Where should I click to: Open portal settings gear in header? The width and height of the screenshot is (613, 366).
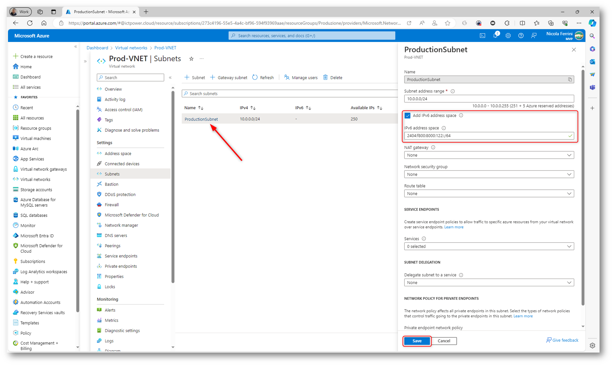point(508,36)
